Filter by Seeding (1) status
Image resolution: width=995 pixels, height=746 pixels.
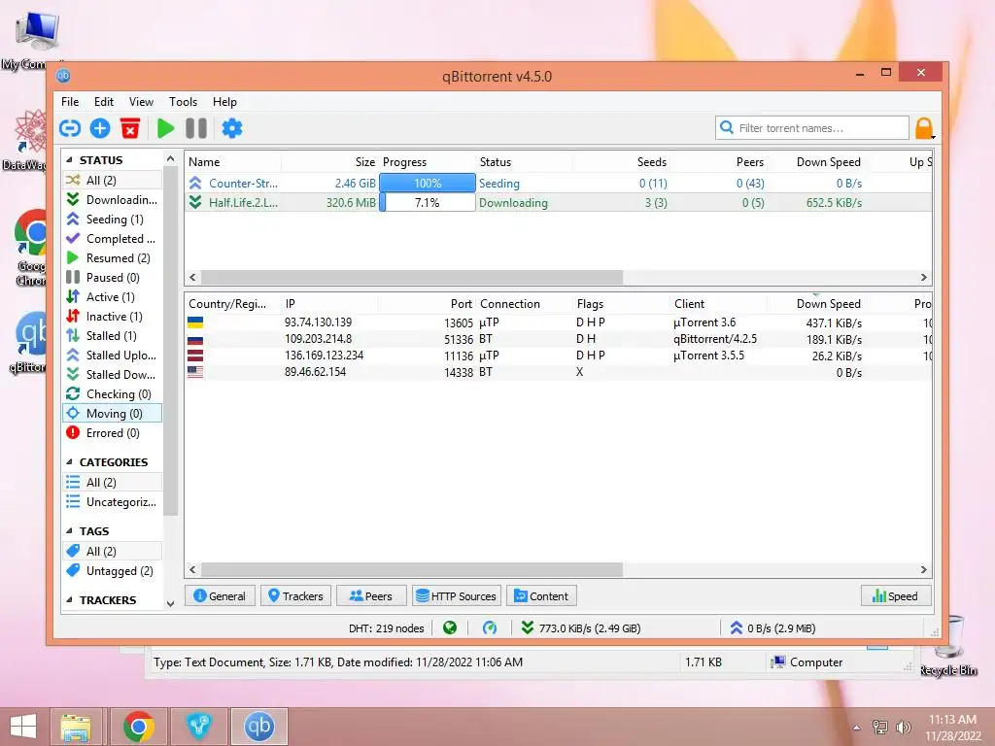point(113,219)
